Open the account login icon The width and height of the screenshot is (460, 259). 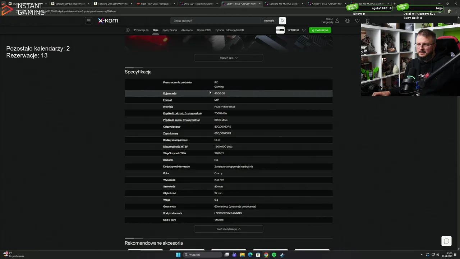(x=337, y=21)
